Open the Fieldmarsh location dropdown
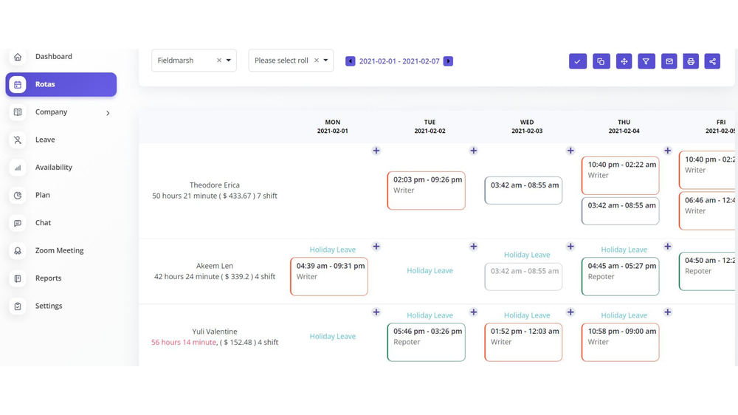738x415 pixels. tap(229, 61)
